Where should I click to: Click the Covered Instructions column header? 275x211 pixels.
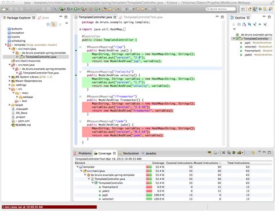point(179,163)
